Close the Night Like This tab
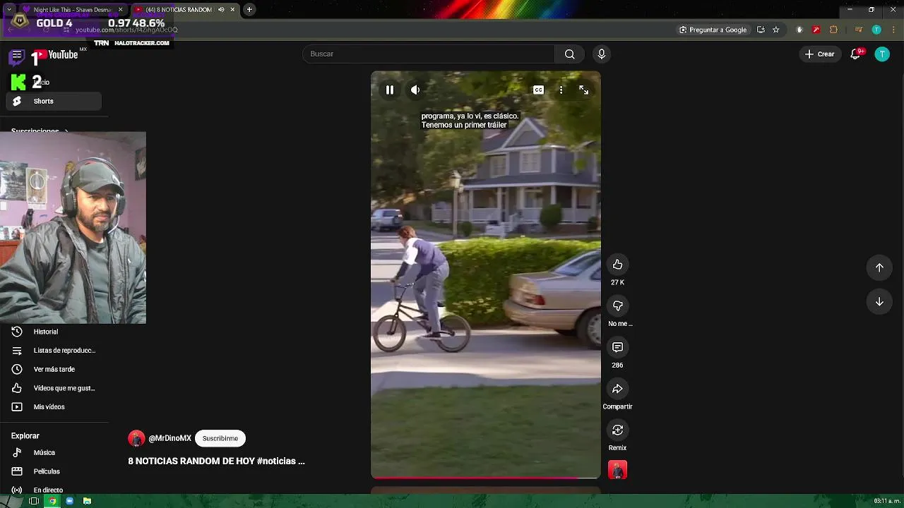 [x=120, y=10]
